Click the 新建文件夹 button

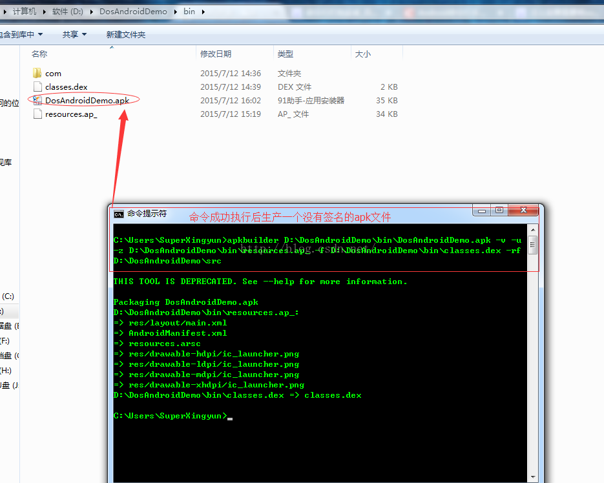(126, 34)
